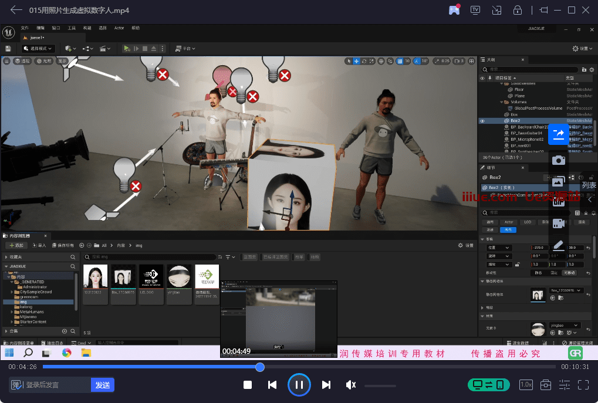Click the green screen-to-phone switch button
This screenshot has height=403, width=598.
488,385
